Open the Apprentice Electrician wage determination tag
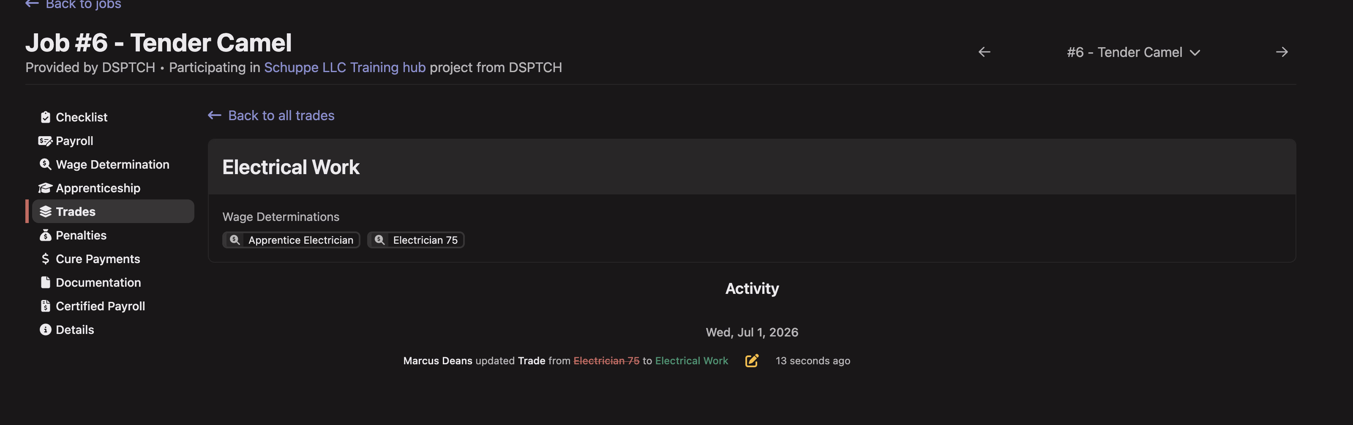 291,240
